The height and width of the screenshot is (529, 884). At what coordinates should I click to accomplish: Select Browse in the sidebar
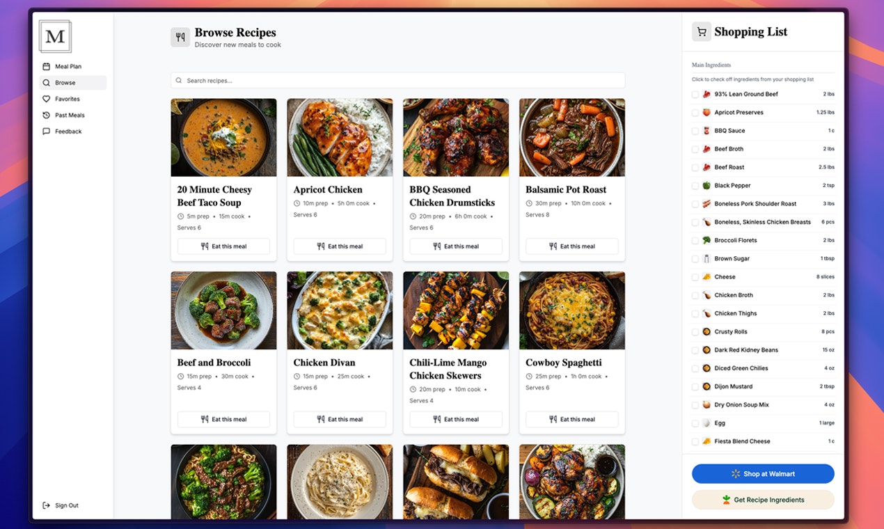73,83
